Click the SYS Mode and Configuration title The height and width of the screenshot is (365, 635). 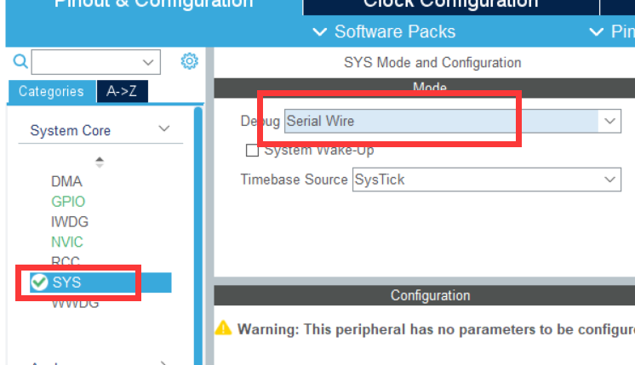432,63
